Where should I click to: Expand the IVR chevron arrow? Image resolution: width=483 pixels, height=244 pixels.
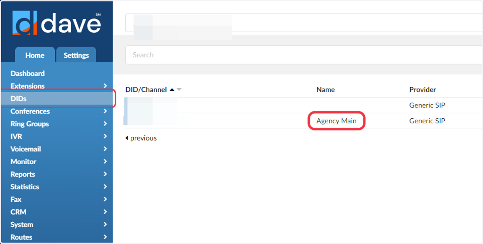click(x=105, y=136)
